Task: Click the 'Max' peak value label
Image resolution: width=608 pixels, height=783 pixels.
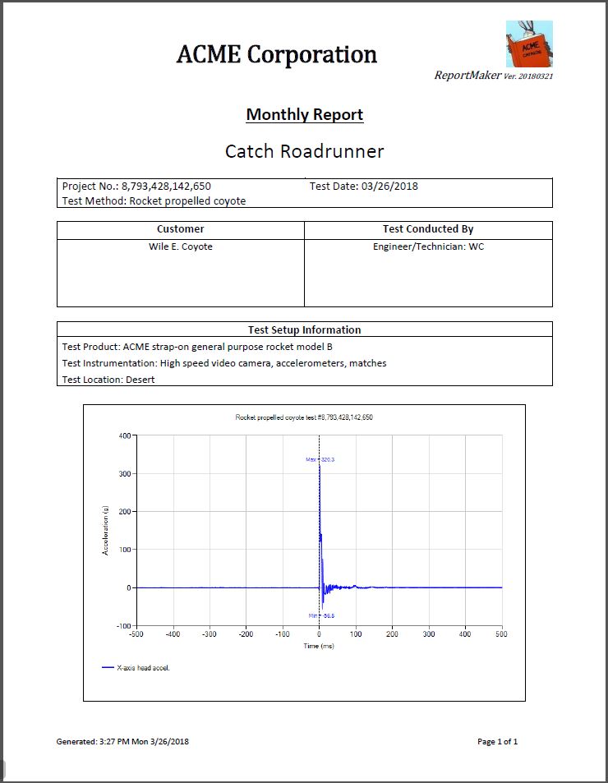Action: coord(320,459)
